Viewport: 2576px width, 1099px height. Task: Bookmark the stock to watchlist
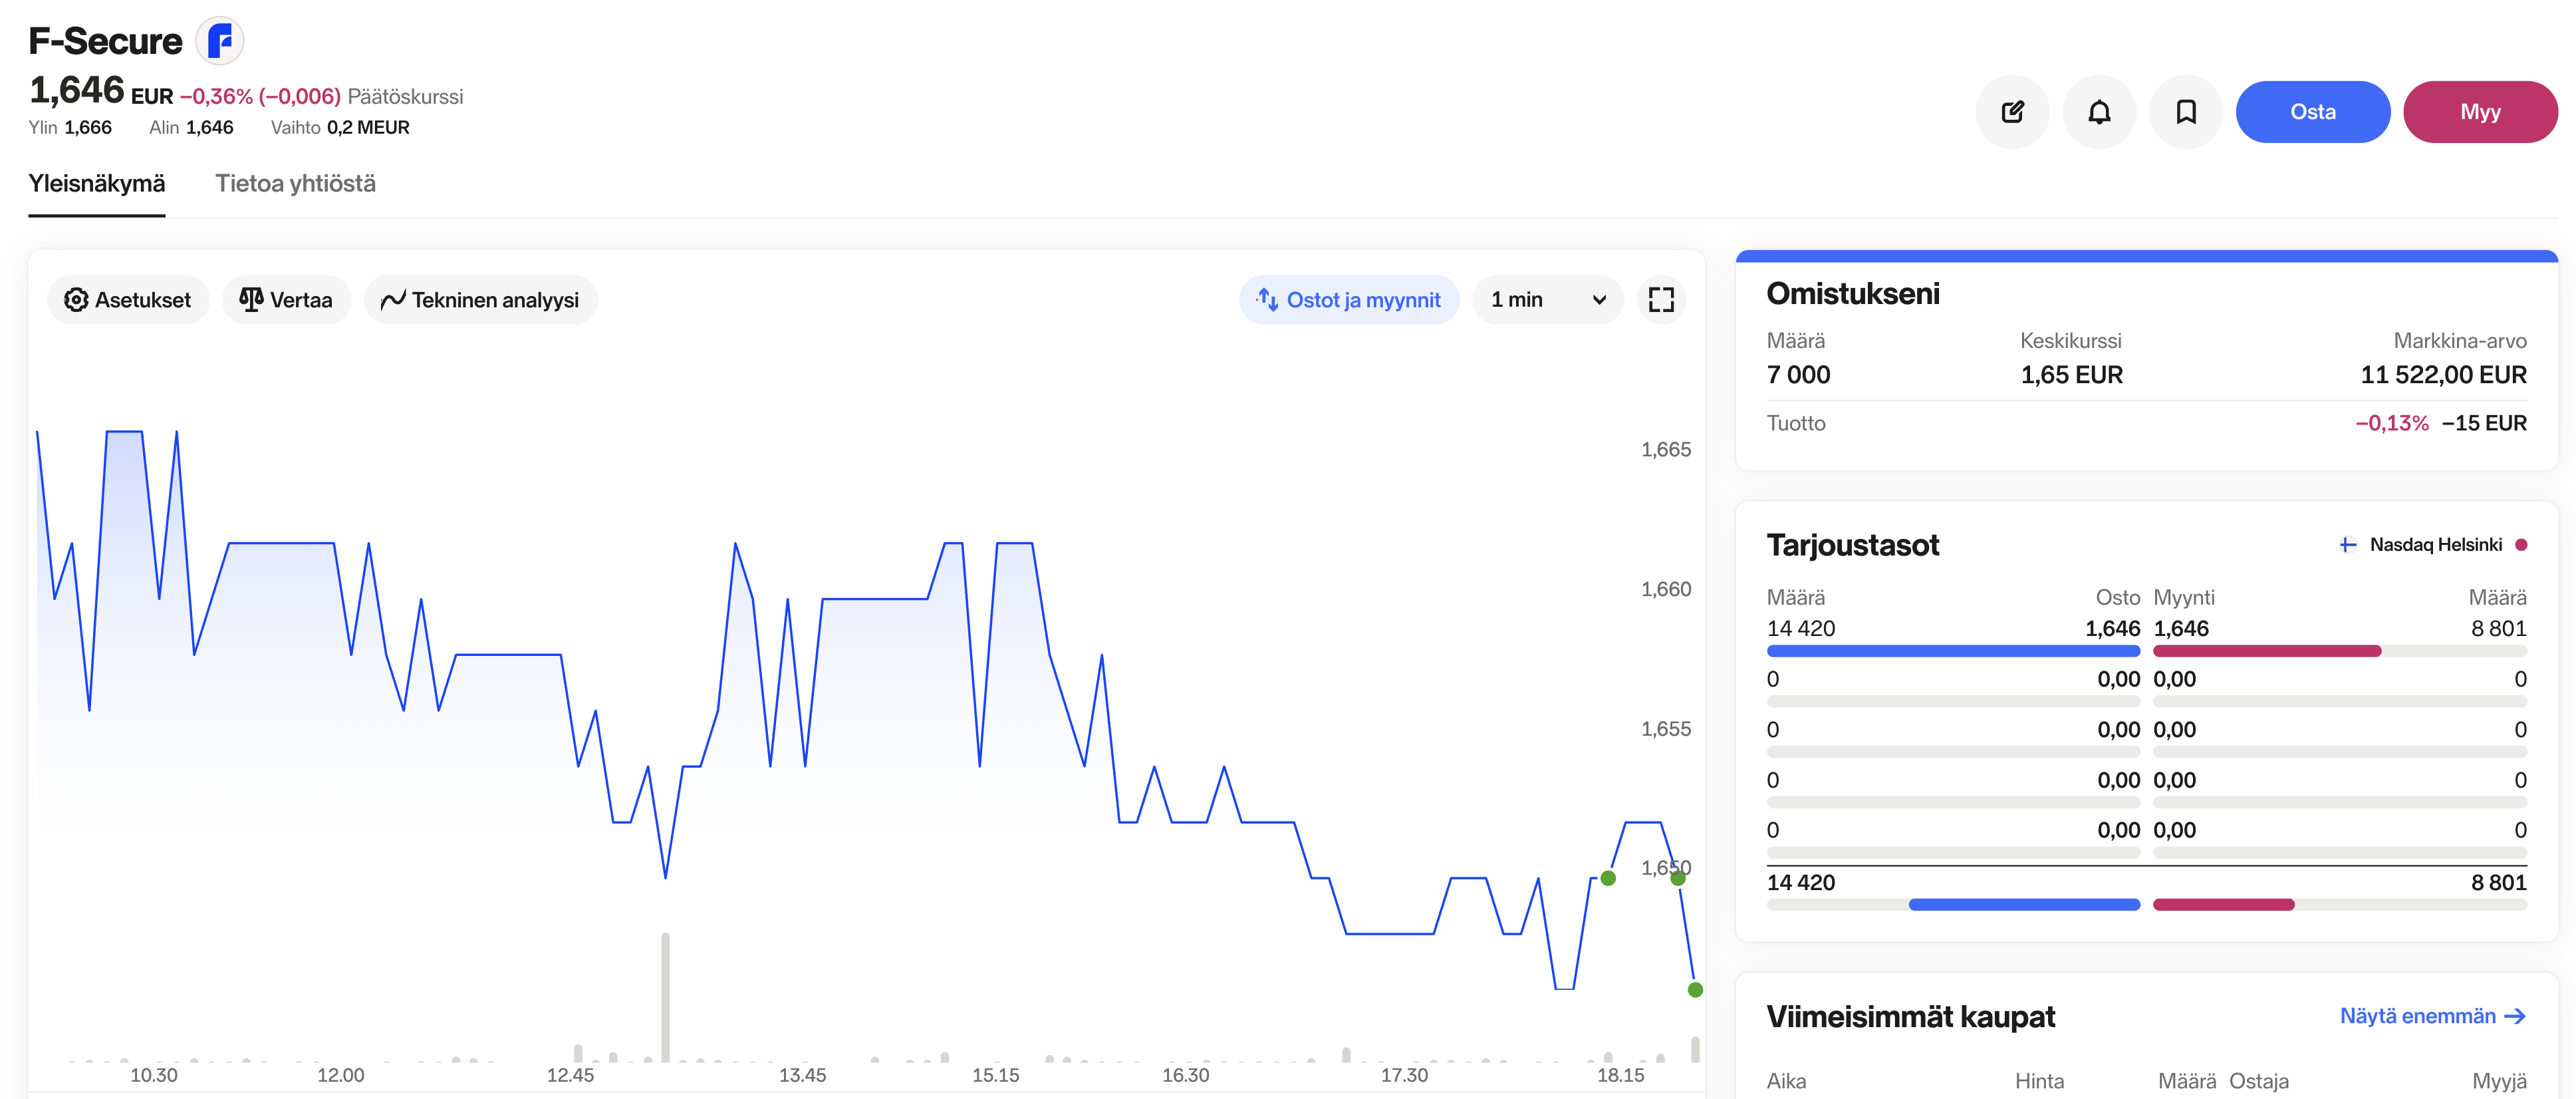coord(2186,112)
